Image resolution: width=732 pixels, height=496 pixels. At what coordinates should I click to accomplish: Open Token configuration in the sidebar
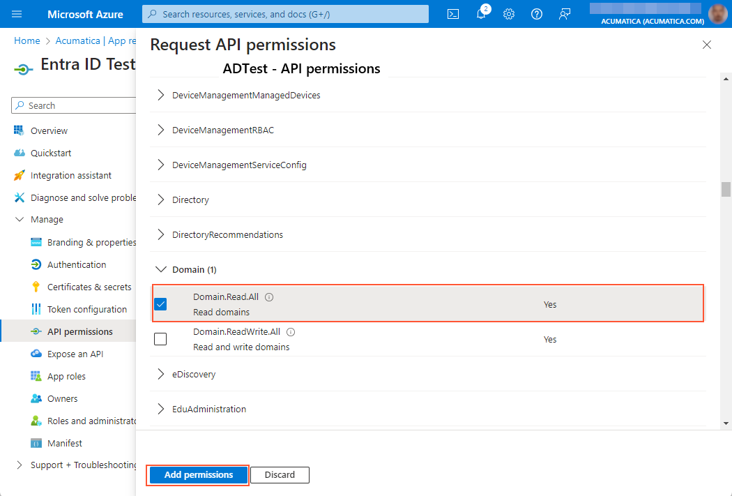87,309
